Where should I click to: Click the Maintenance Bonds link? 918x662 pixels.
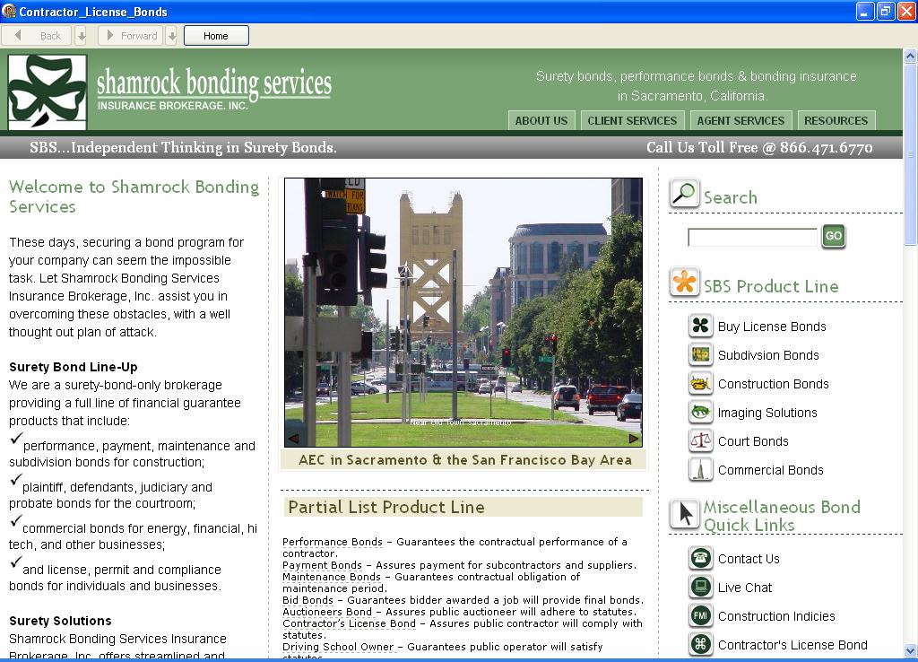click(332, 577)
